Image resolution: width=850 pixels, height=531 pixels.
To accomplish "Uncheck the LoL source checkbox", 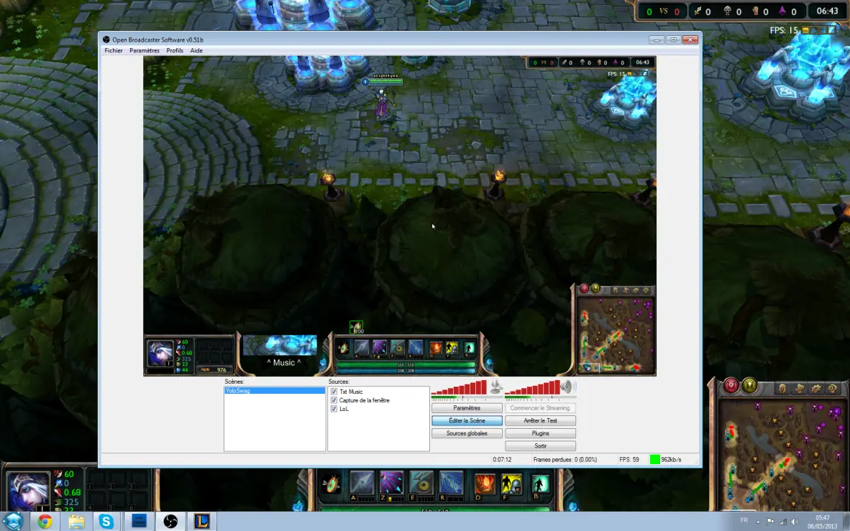I will (x=334, y=409).
